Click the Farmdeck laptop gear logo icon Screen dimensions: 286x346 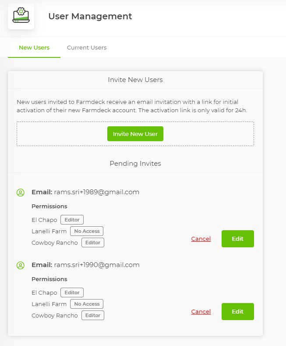coord(21,16)
